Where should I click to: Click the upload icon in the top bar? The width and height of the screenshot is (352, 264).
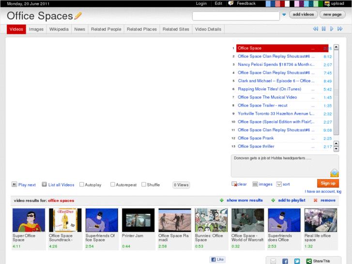coord(327,3)
